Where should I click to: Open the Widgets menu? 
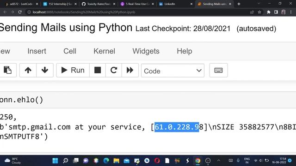coord(146,51)
